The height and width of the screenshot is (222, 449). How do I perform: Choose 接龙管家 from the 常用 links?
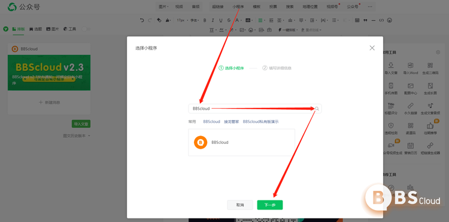tap(231, 122)
